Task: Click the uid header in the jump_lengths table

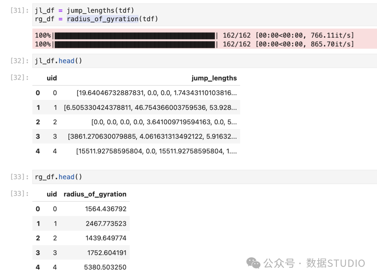Action: pyautogui.click(x=52, y=78)
